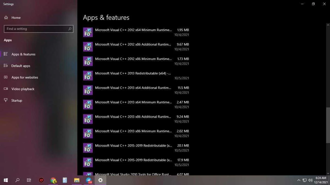The width and height of the screenshot is (330, 185).
Task: Open the notepad-style app on taskbar
Action: click(65, 180)
